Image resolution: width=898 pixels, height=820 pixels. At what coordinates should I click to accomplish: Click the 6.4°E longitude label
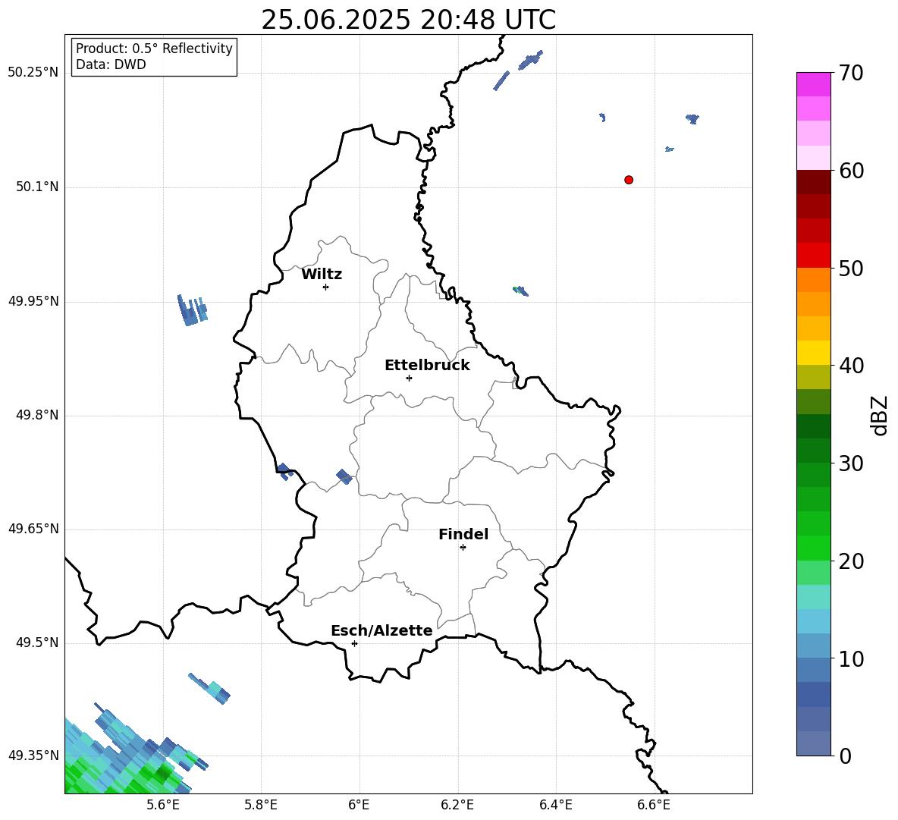coord(555,805)
